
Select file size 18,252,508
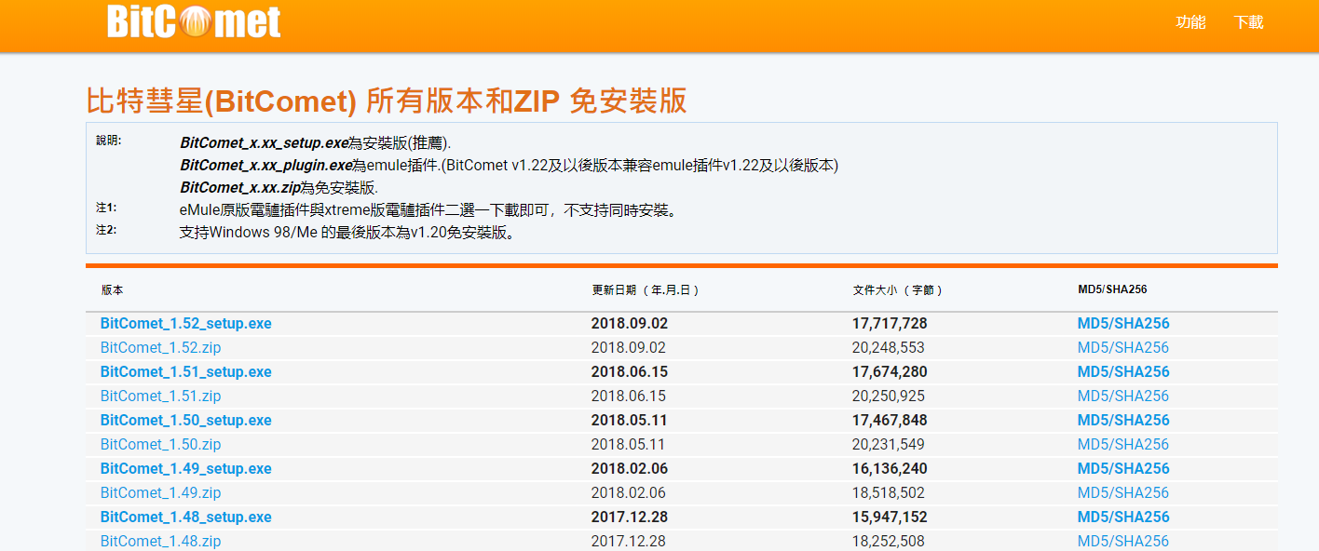coord(889,542)
